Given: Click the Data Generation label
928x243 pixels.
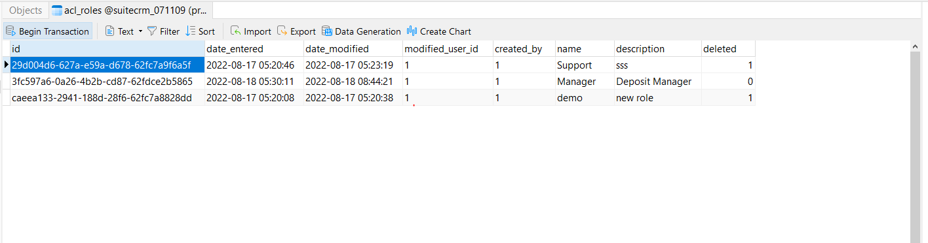Looking at the screenshot, I should click(x=368, y=31).
